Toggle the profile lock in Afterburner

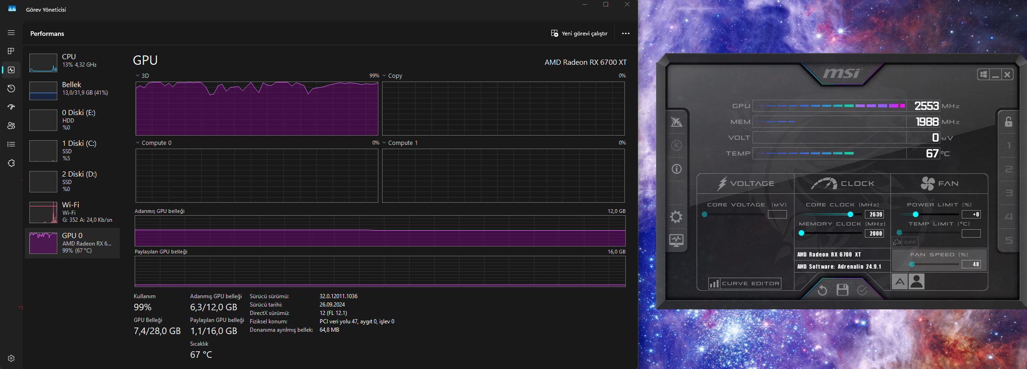(x=1008, y=122)
